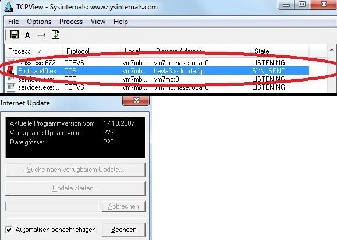The width and height of the screenshot is (337, 240).
Task: Click the services.exe TCPV6 row icon
Action: 10,87
